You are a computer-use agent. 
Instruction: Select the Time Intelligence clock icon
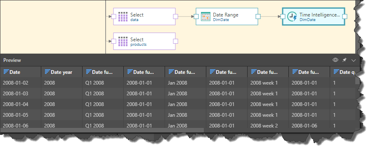[292, 17]
